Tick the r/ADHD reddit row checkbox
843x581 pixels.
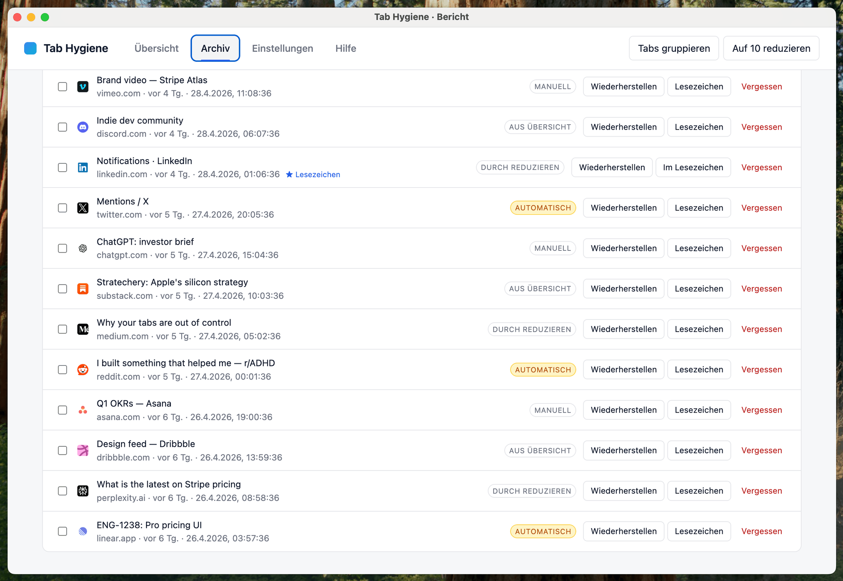(62, 370)
